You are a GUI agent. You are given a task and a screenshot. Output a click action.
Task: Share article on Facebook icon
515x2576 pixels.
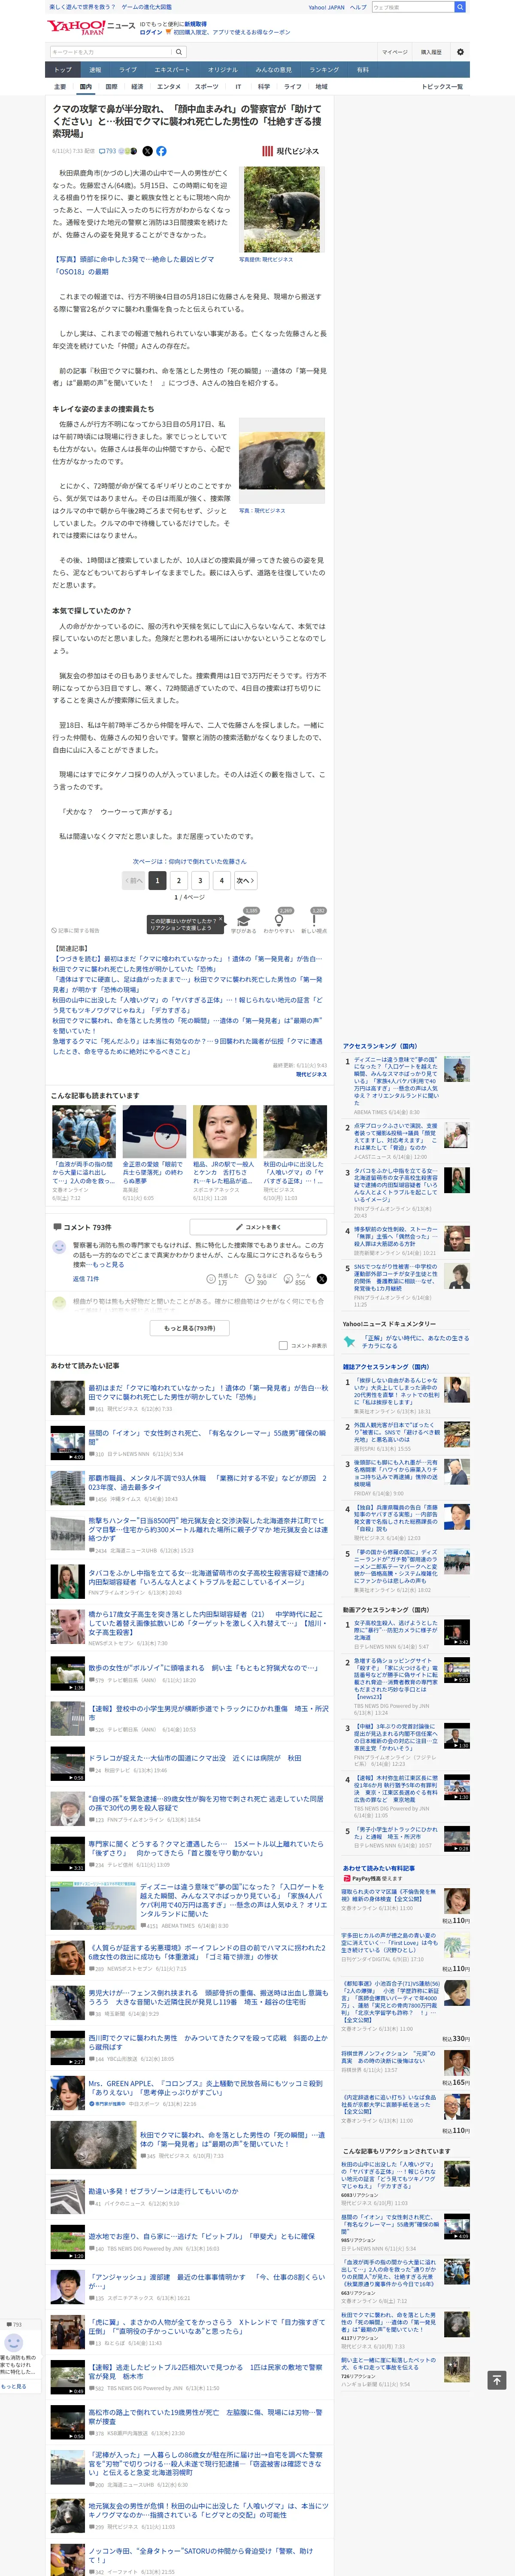(162, 151)
